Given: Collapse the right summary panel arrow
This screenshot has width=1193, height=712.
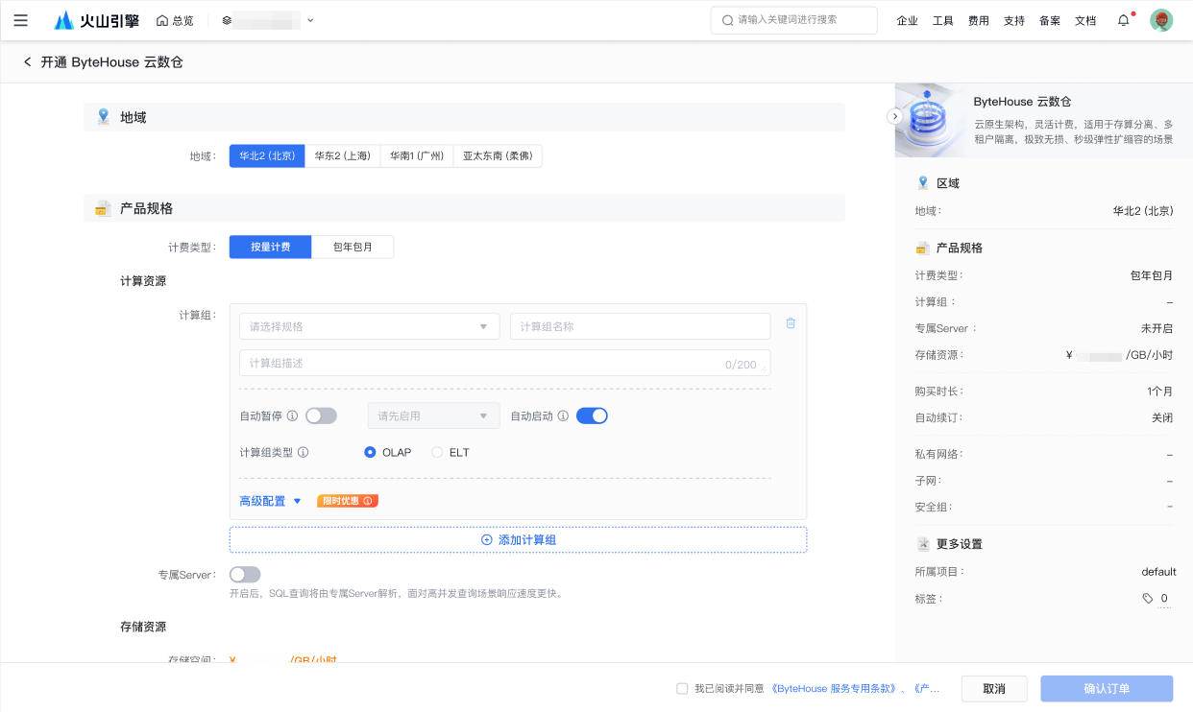Looking at the screenshot, I should [894, 116].
